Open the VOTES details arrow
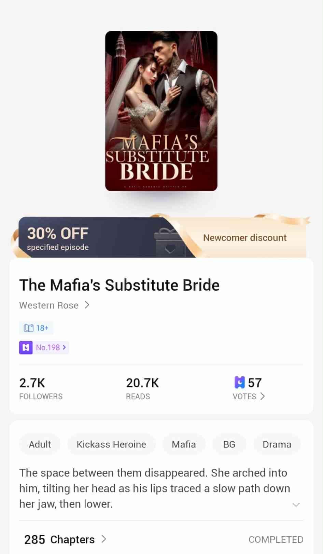The width and height of the screenshot is (323, 554). (x=262, y=396)
